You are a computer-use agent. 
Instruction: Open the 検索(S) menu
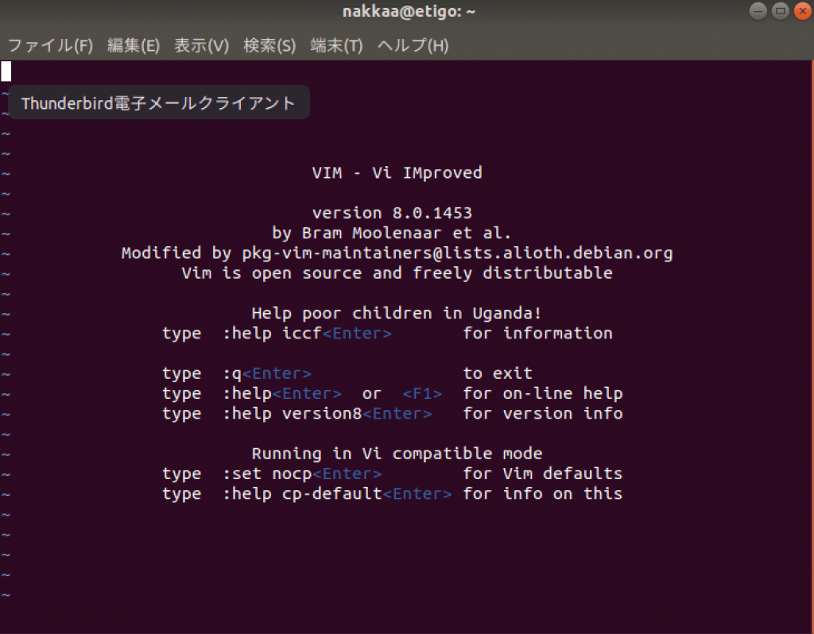pos(269,45)
